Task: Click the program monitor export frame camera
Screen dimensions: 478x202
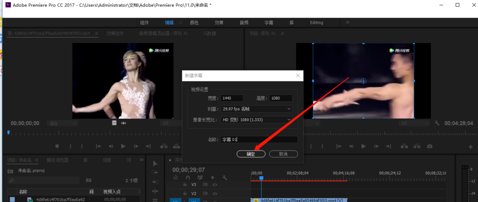Action: pos(430,146)
